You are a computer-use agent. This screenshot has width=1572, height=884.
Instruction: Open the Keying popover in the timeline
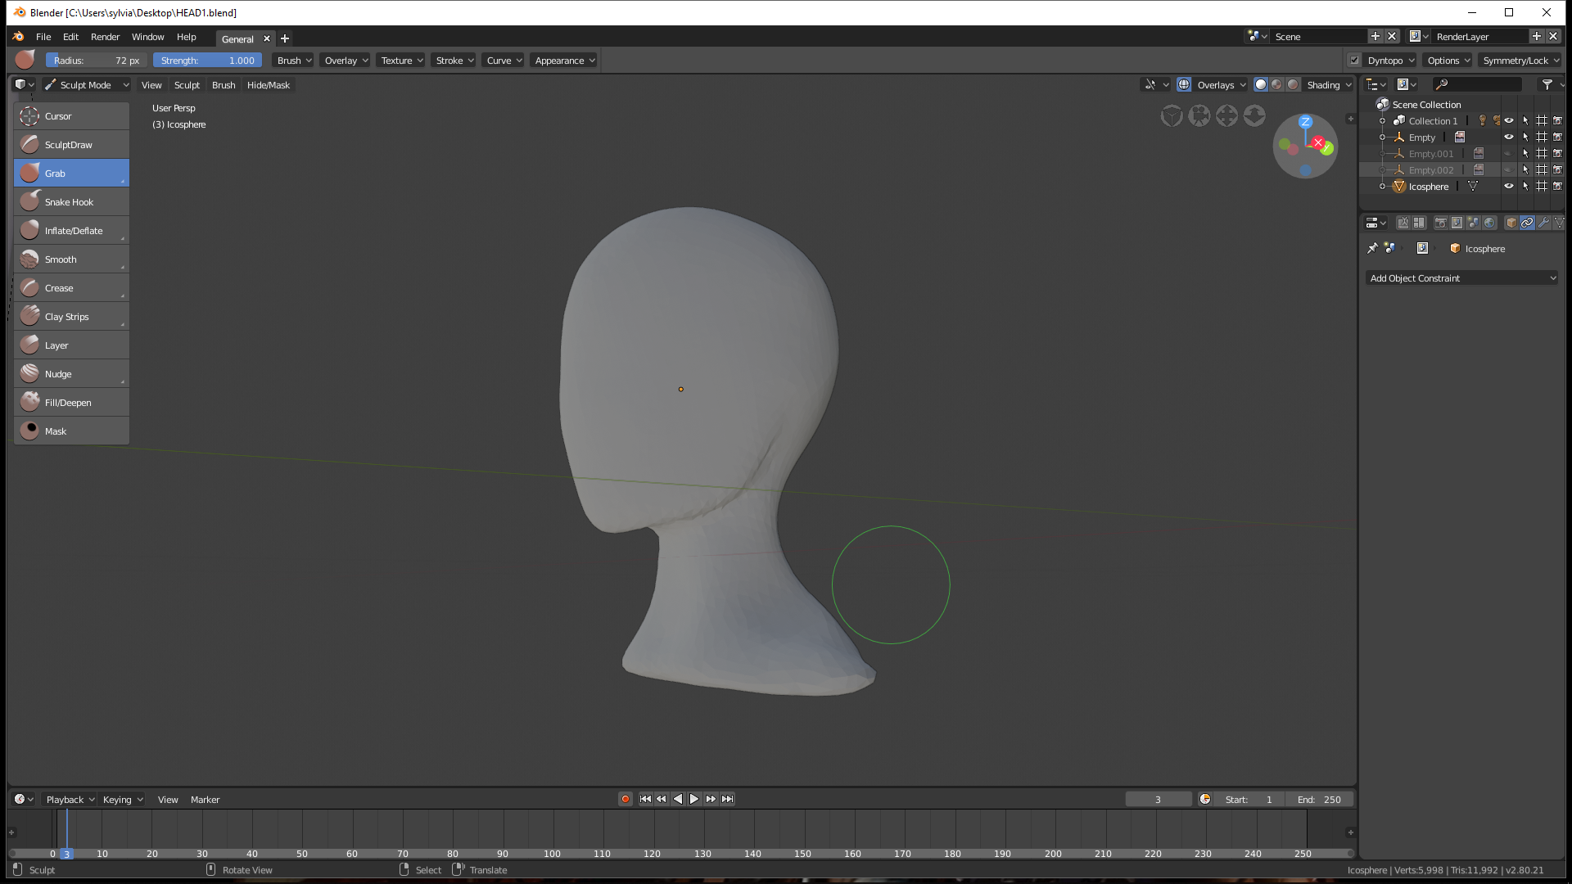[x=122, y=800]
